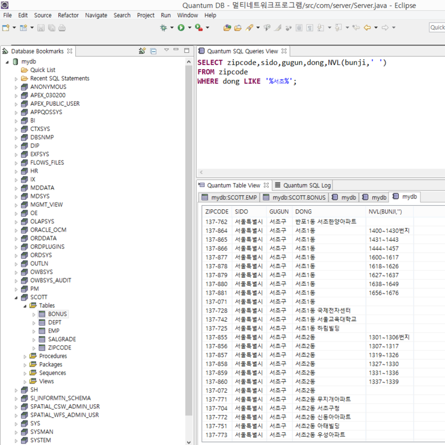Click the yellow Back navigation arrow
The height and width of the screenshot is (445, 445).
pyautogui.click(x=367, y=28)
